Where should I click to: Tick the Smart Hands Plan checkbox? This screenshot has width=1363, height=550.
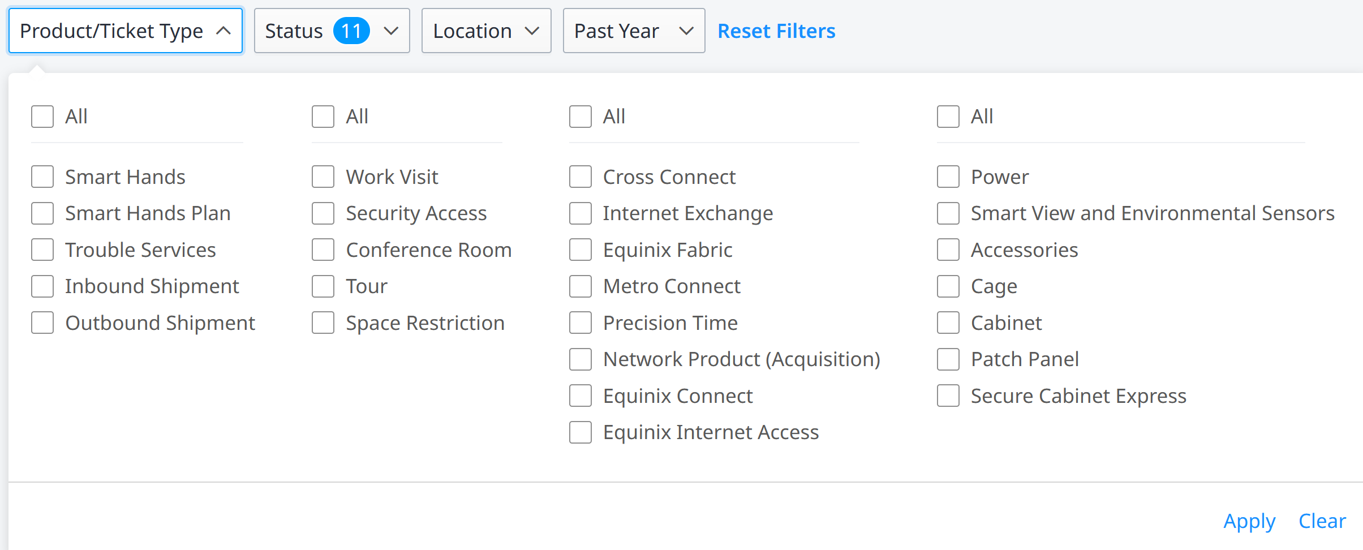click(42, 213)
